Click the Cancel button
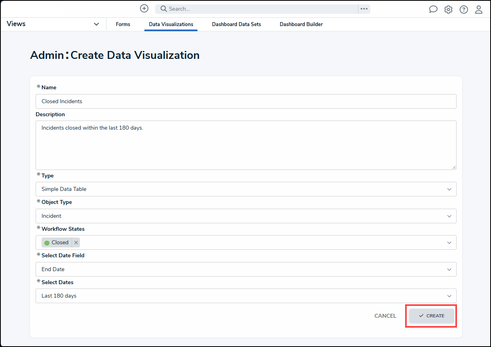 pyautogui.click(x=385, y=316)
